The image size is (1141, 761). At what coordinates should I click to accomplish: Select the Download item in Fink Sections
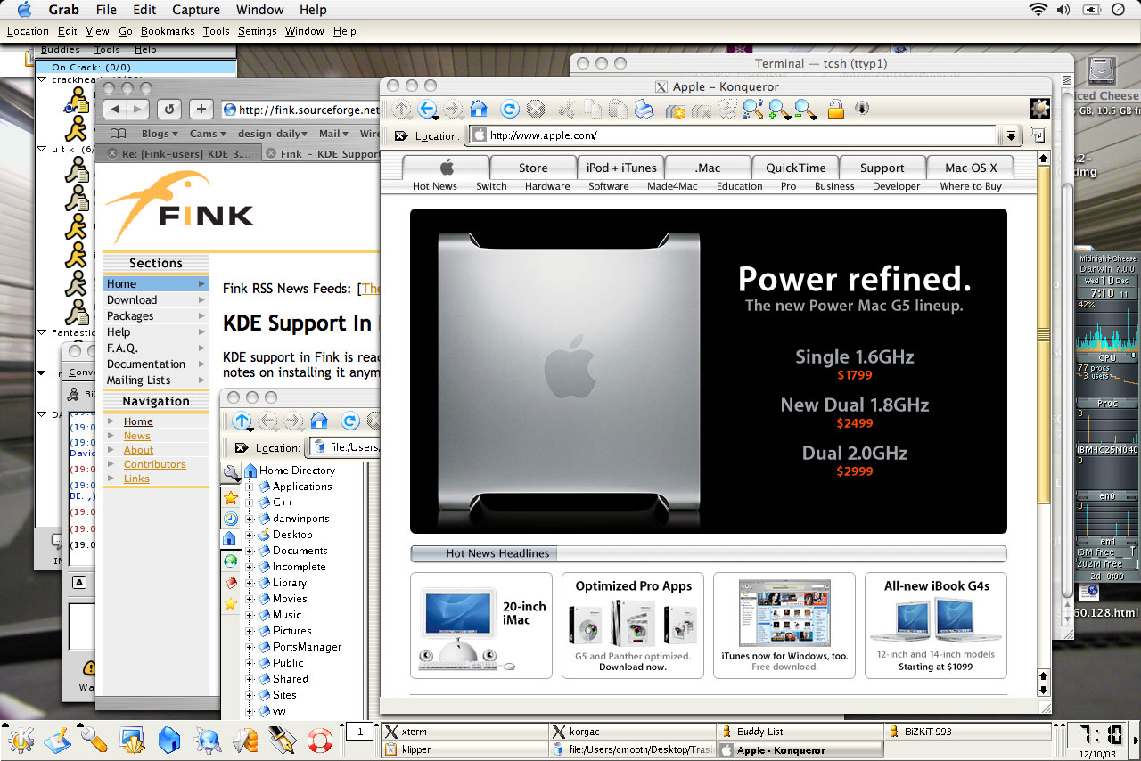(x=155, y=300)
